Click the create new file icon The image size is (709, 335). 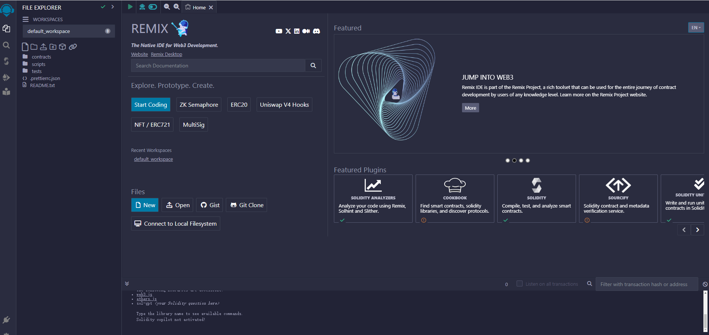coord(25,47)
